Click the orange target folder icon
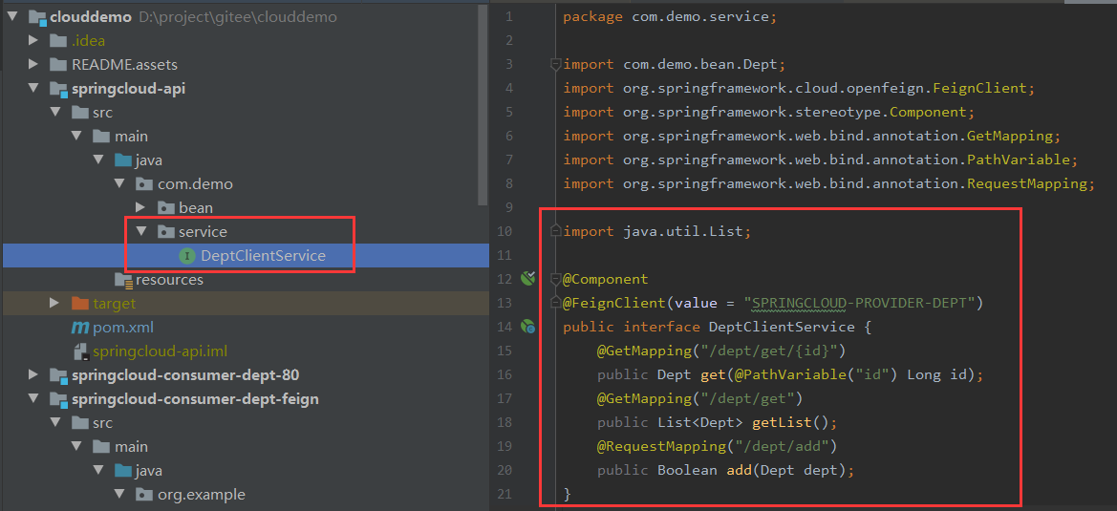 click(80, 304)
